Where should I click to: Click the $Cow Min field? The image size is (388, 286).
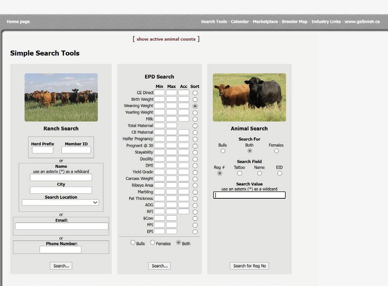point(160,218)
